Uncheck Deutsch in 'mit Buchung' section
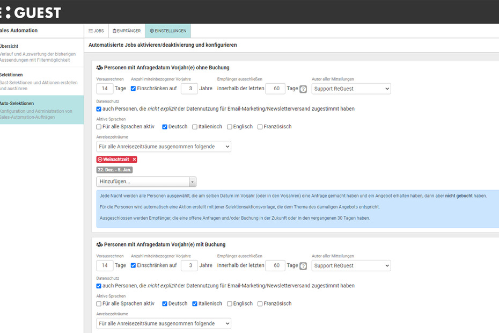Image resolution: width=499 pixels, height=333 pixels. pyautogui.click(x=165, y=303)
